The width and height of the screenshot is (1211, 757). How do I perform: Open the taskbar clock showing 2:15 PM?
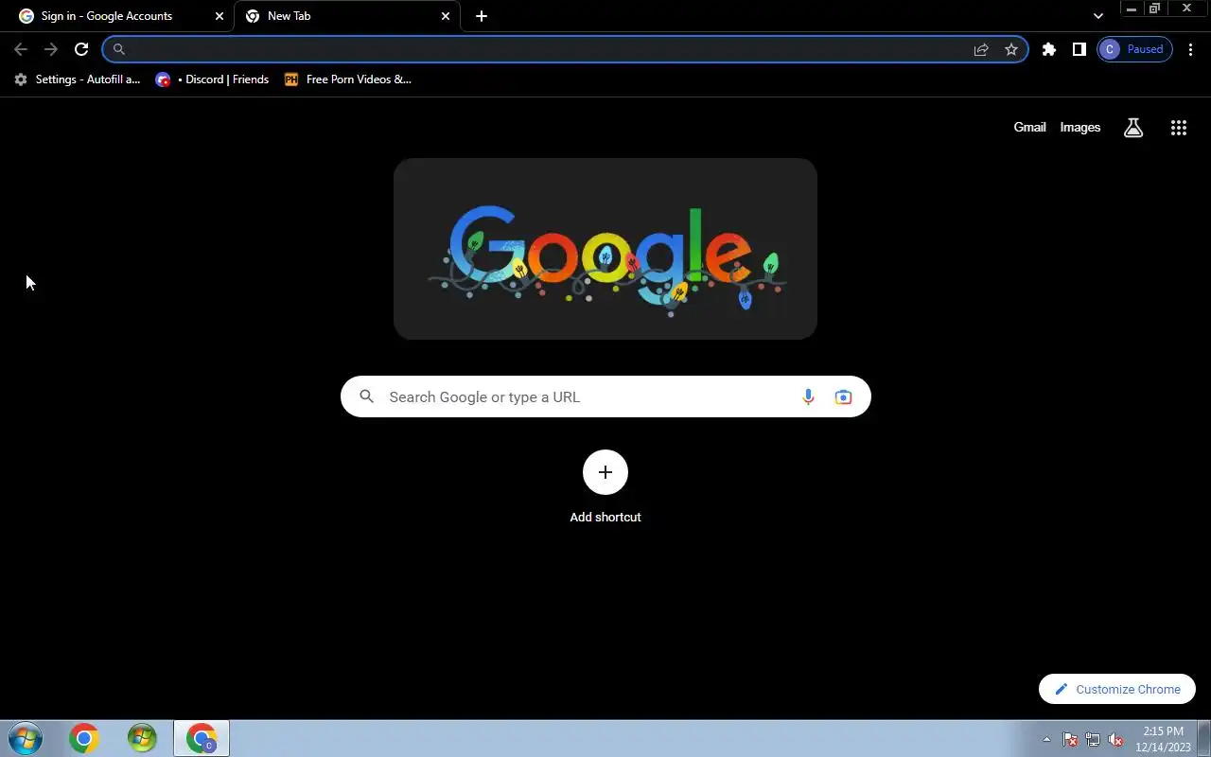coord(1163,739)
